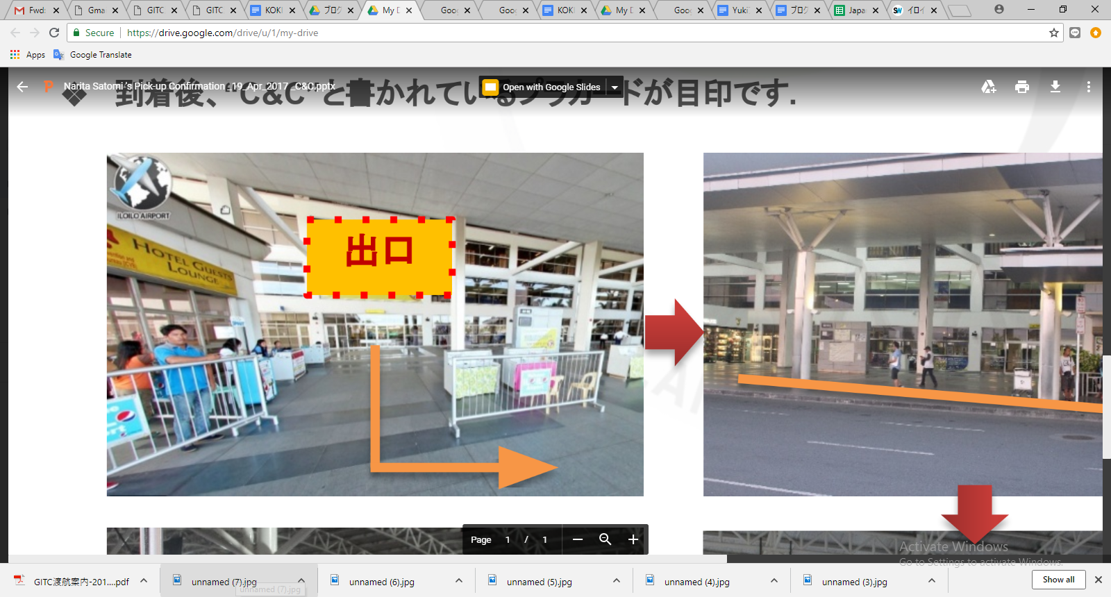Open GITC pdf download item

click(73, 582)
